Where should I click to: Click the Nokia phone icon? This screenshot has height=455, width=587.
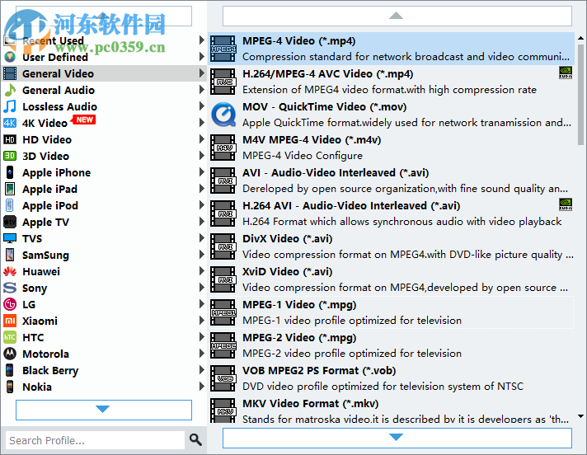click(10, 387)
